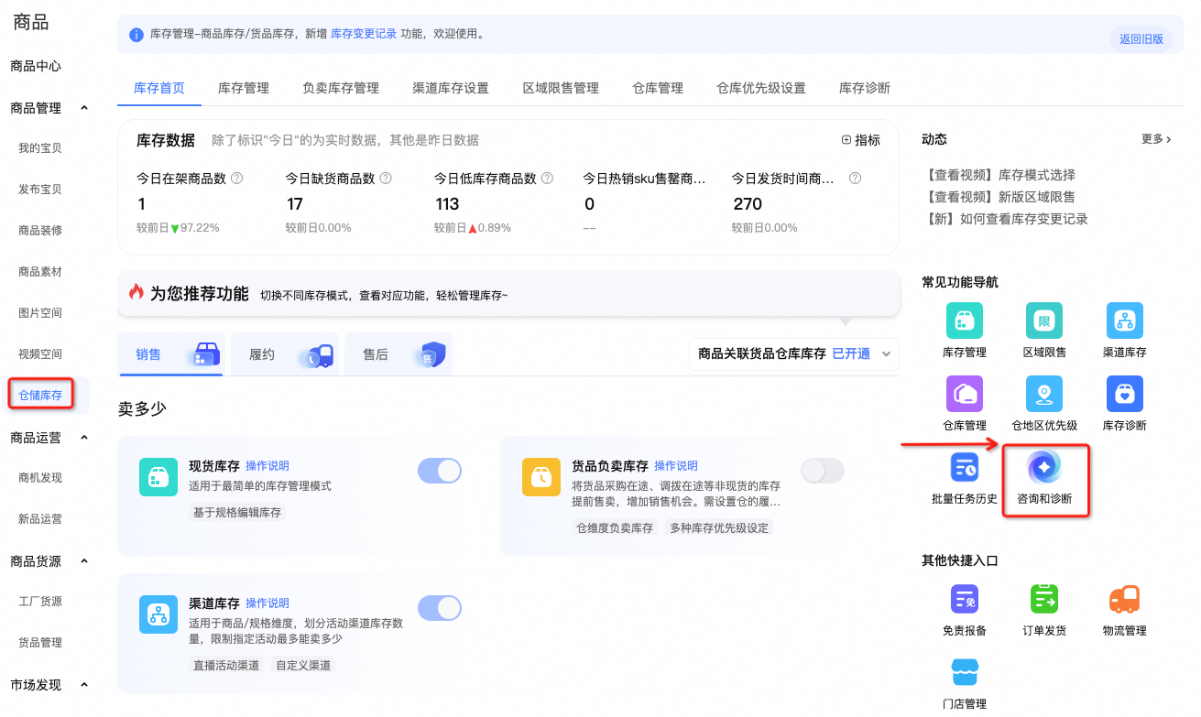The width and height of the screenshot is (1201, 717).
Task: Open the 门店管理 quick entry icon
Action: [x=964, y=673]
